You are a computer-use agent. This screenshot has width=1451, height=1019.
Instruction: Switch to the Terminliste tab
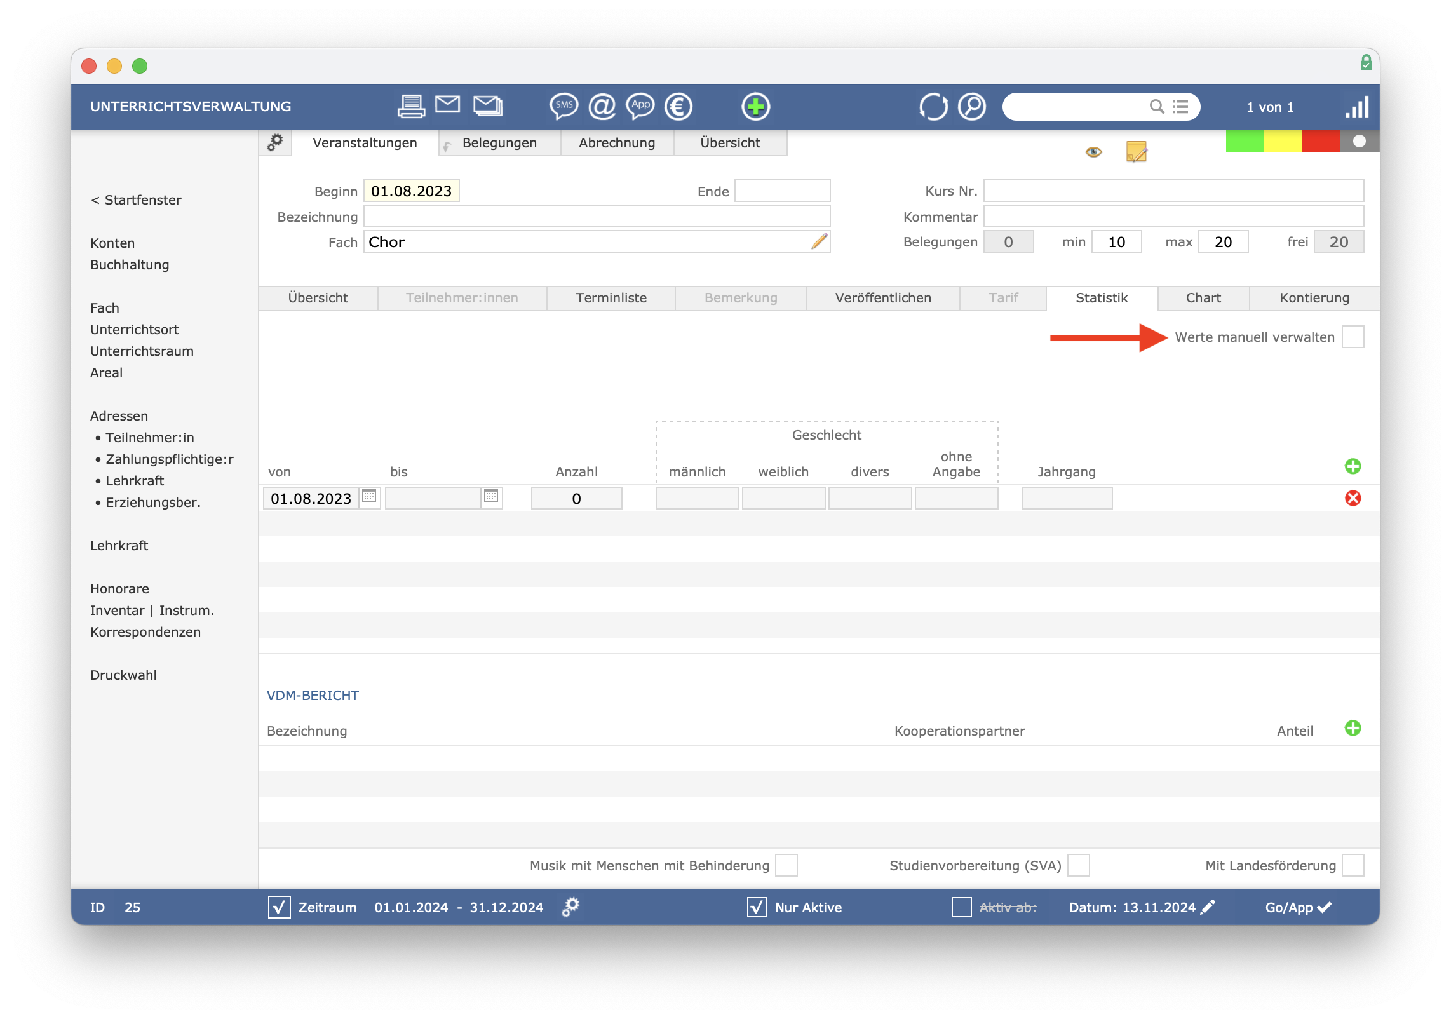[610, 298]
